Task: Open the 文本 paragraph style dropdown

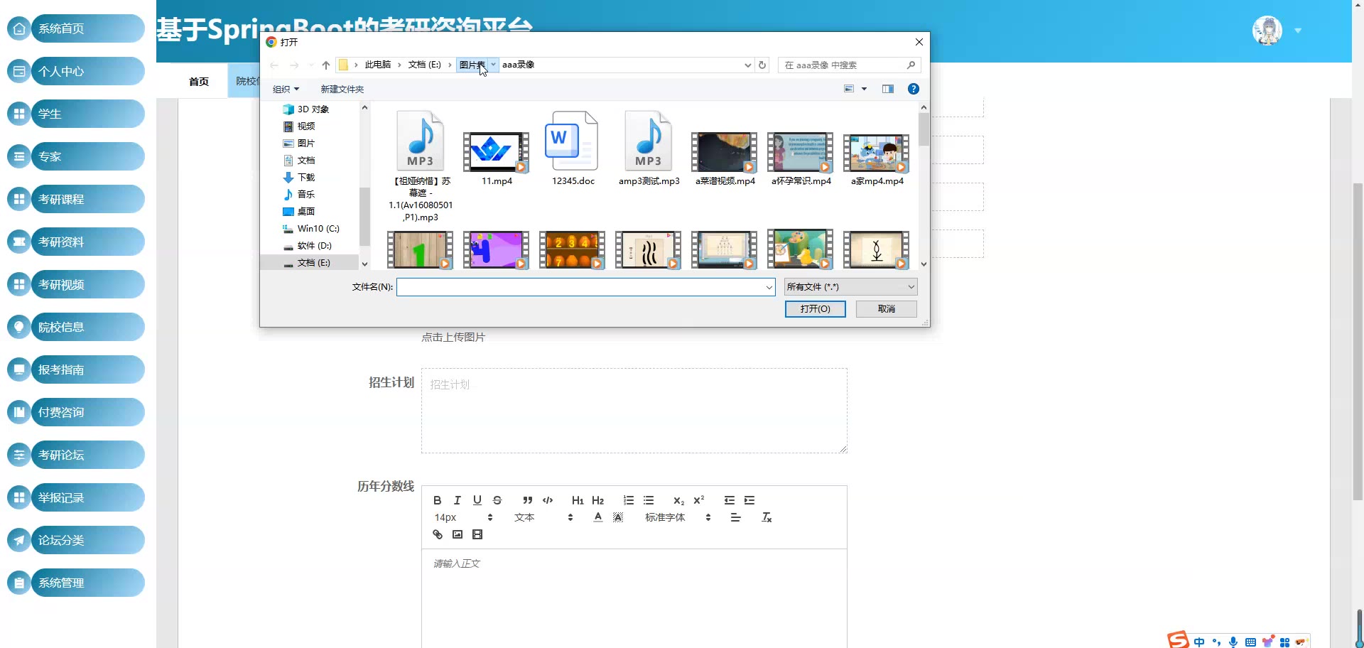Action: click(x=543, y=517)
